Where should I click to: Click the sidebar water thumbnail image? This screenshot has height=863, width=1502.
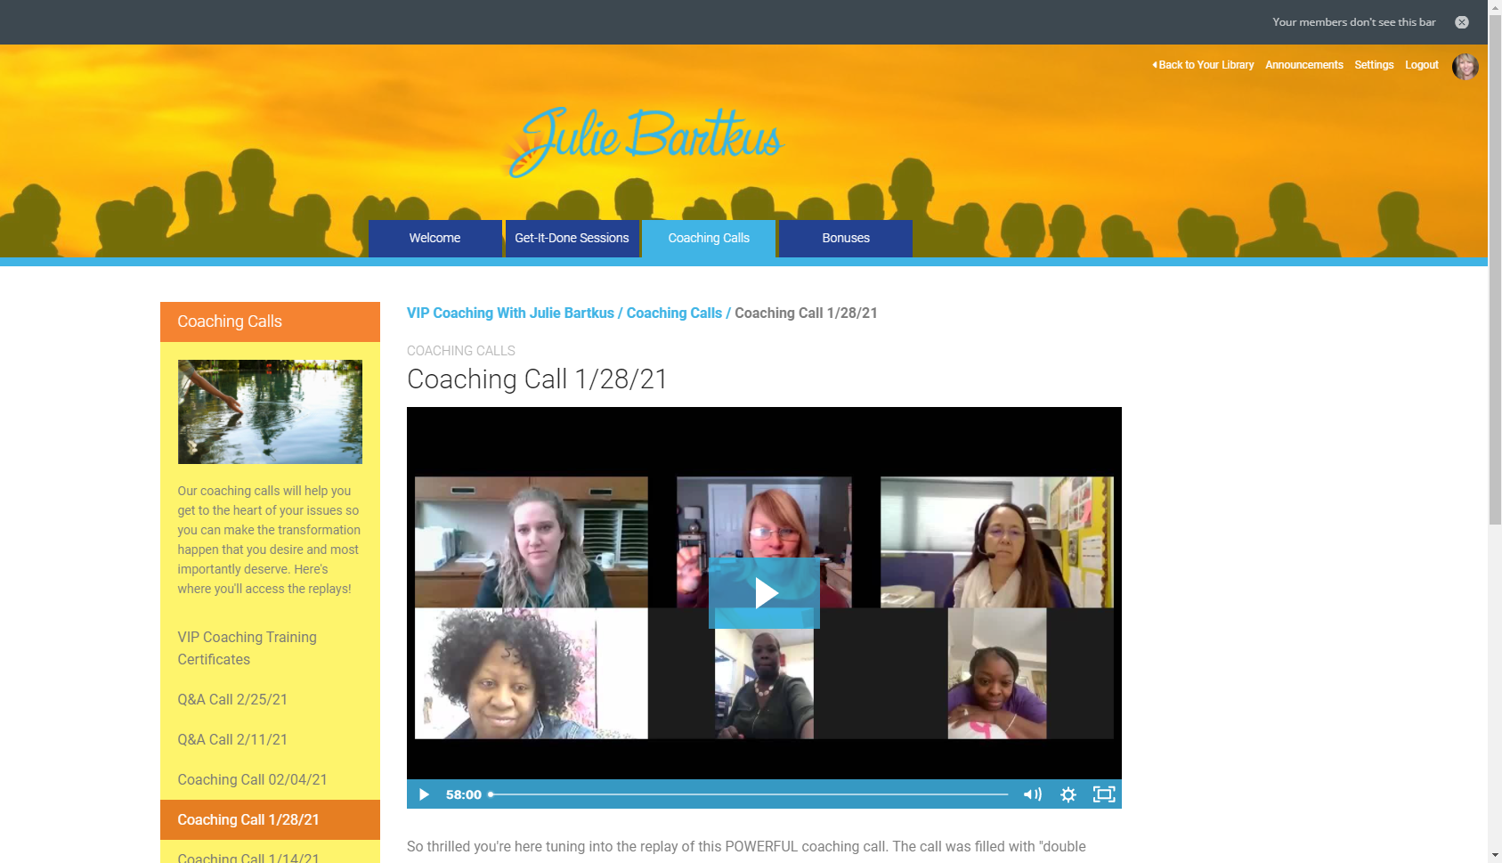[270, 411]
